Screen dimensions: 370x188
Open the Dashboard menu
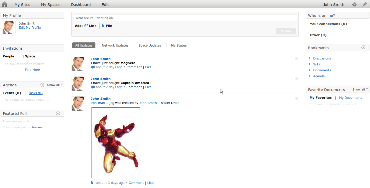click(81, 5)
